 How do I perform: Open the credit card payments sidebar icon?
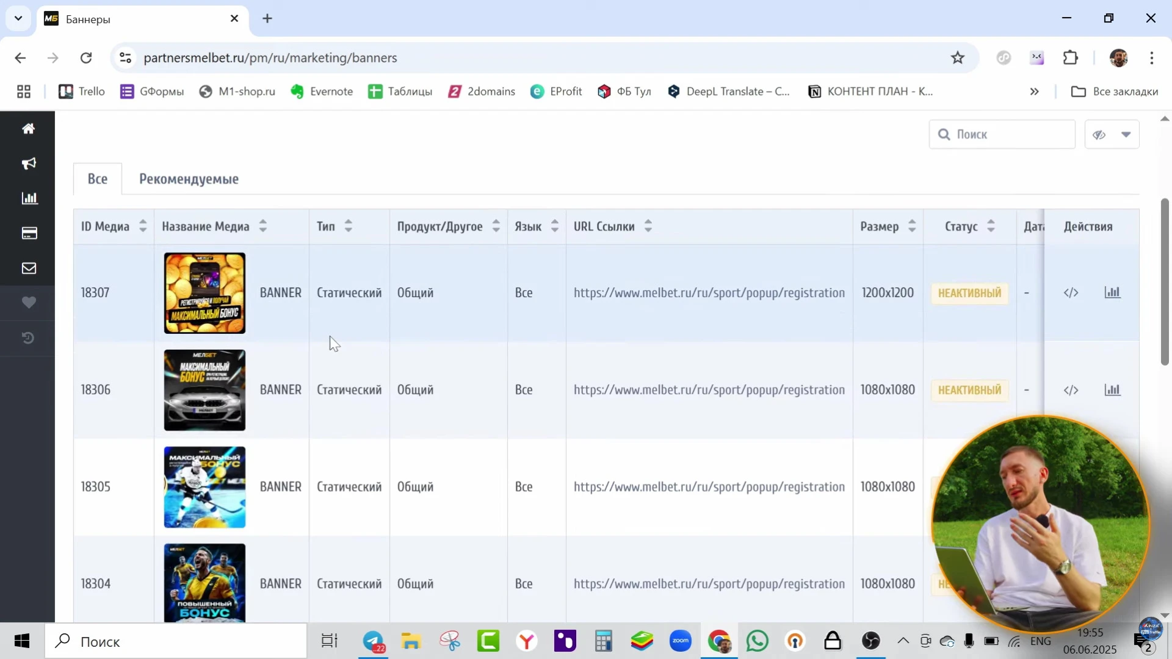pos(29,233)
